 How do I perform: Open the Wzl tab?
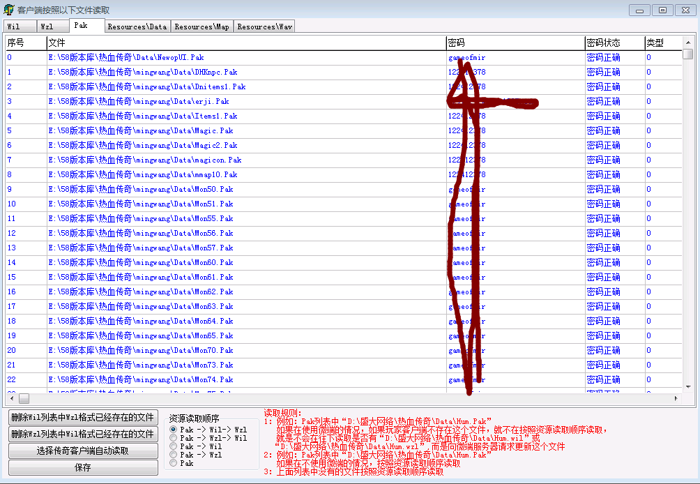[x=53, y=27]
